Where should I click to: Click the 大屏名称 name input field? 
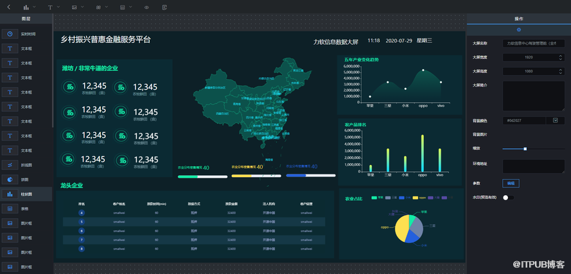[533, 43]
